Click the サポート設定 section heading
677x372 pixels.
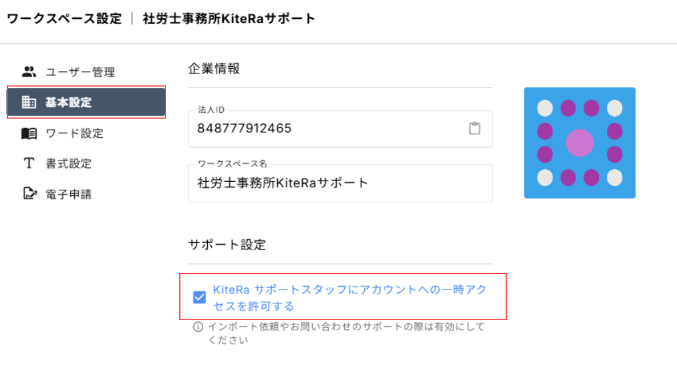[227, 245]
